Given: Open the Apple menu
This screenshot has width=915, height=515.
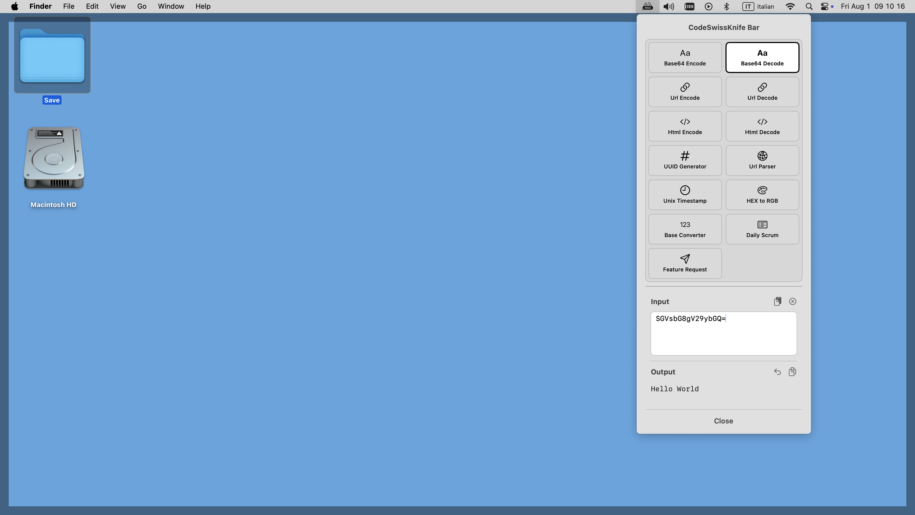Looking at the screenshot, I should [x=14, y=6].
